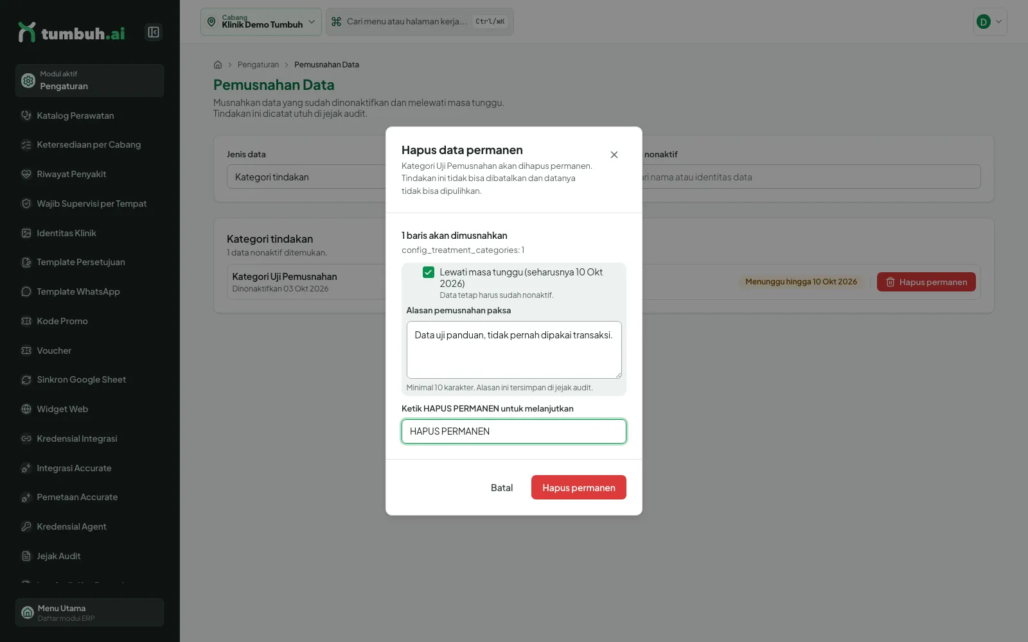
Task: Click the Jejak Audit document icon
Action: tap(26, 556)
